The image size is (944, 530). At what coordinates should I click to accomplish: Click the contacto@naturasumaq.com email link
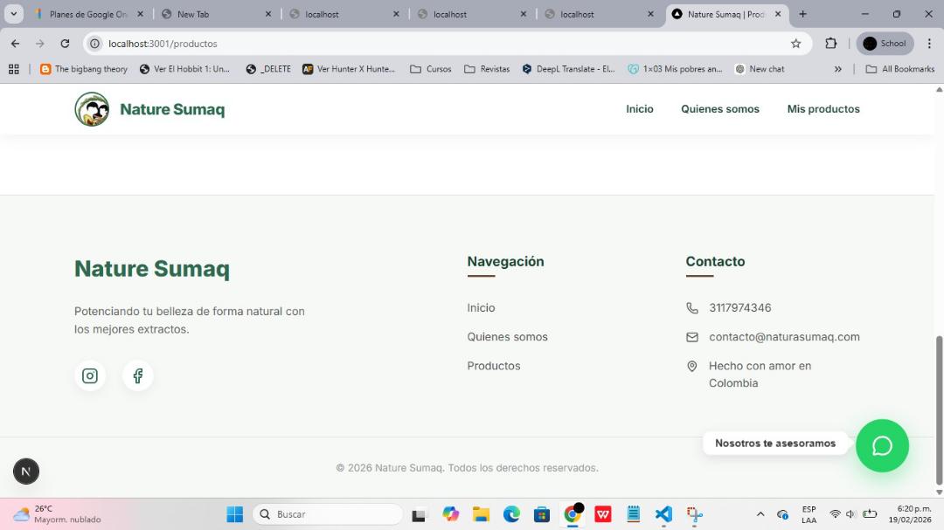click(784, 337)
